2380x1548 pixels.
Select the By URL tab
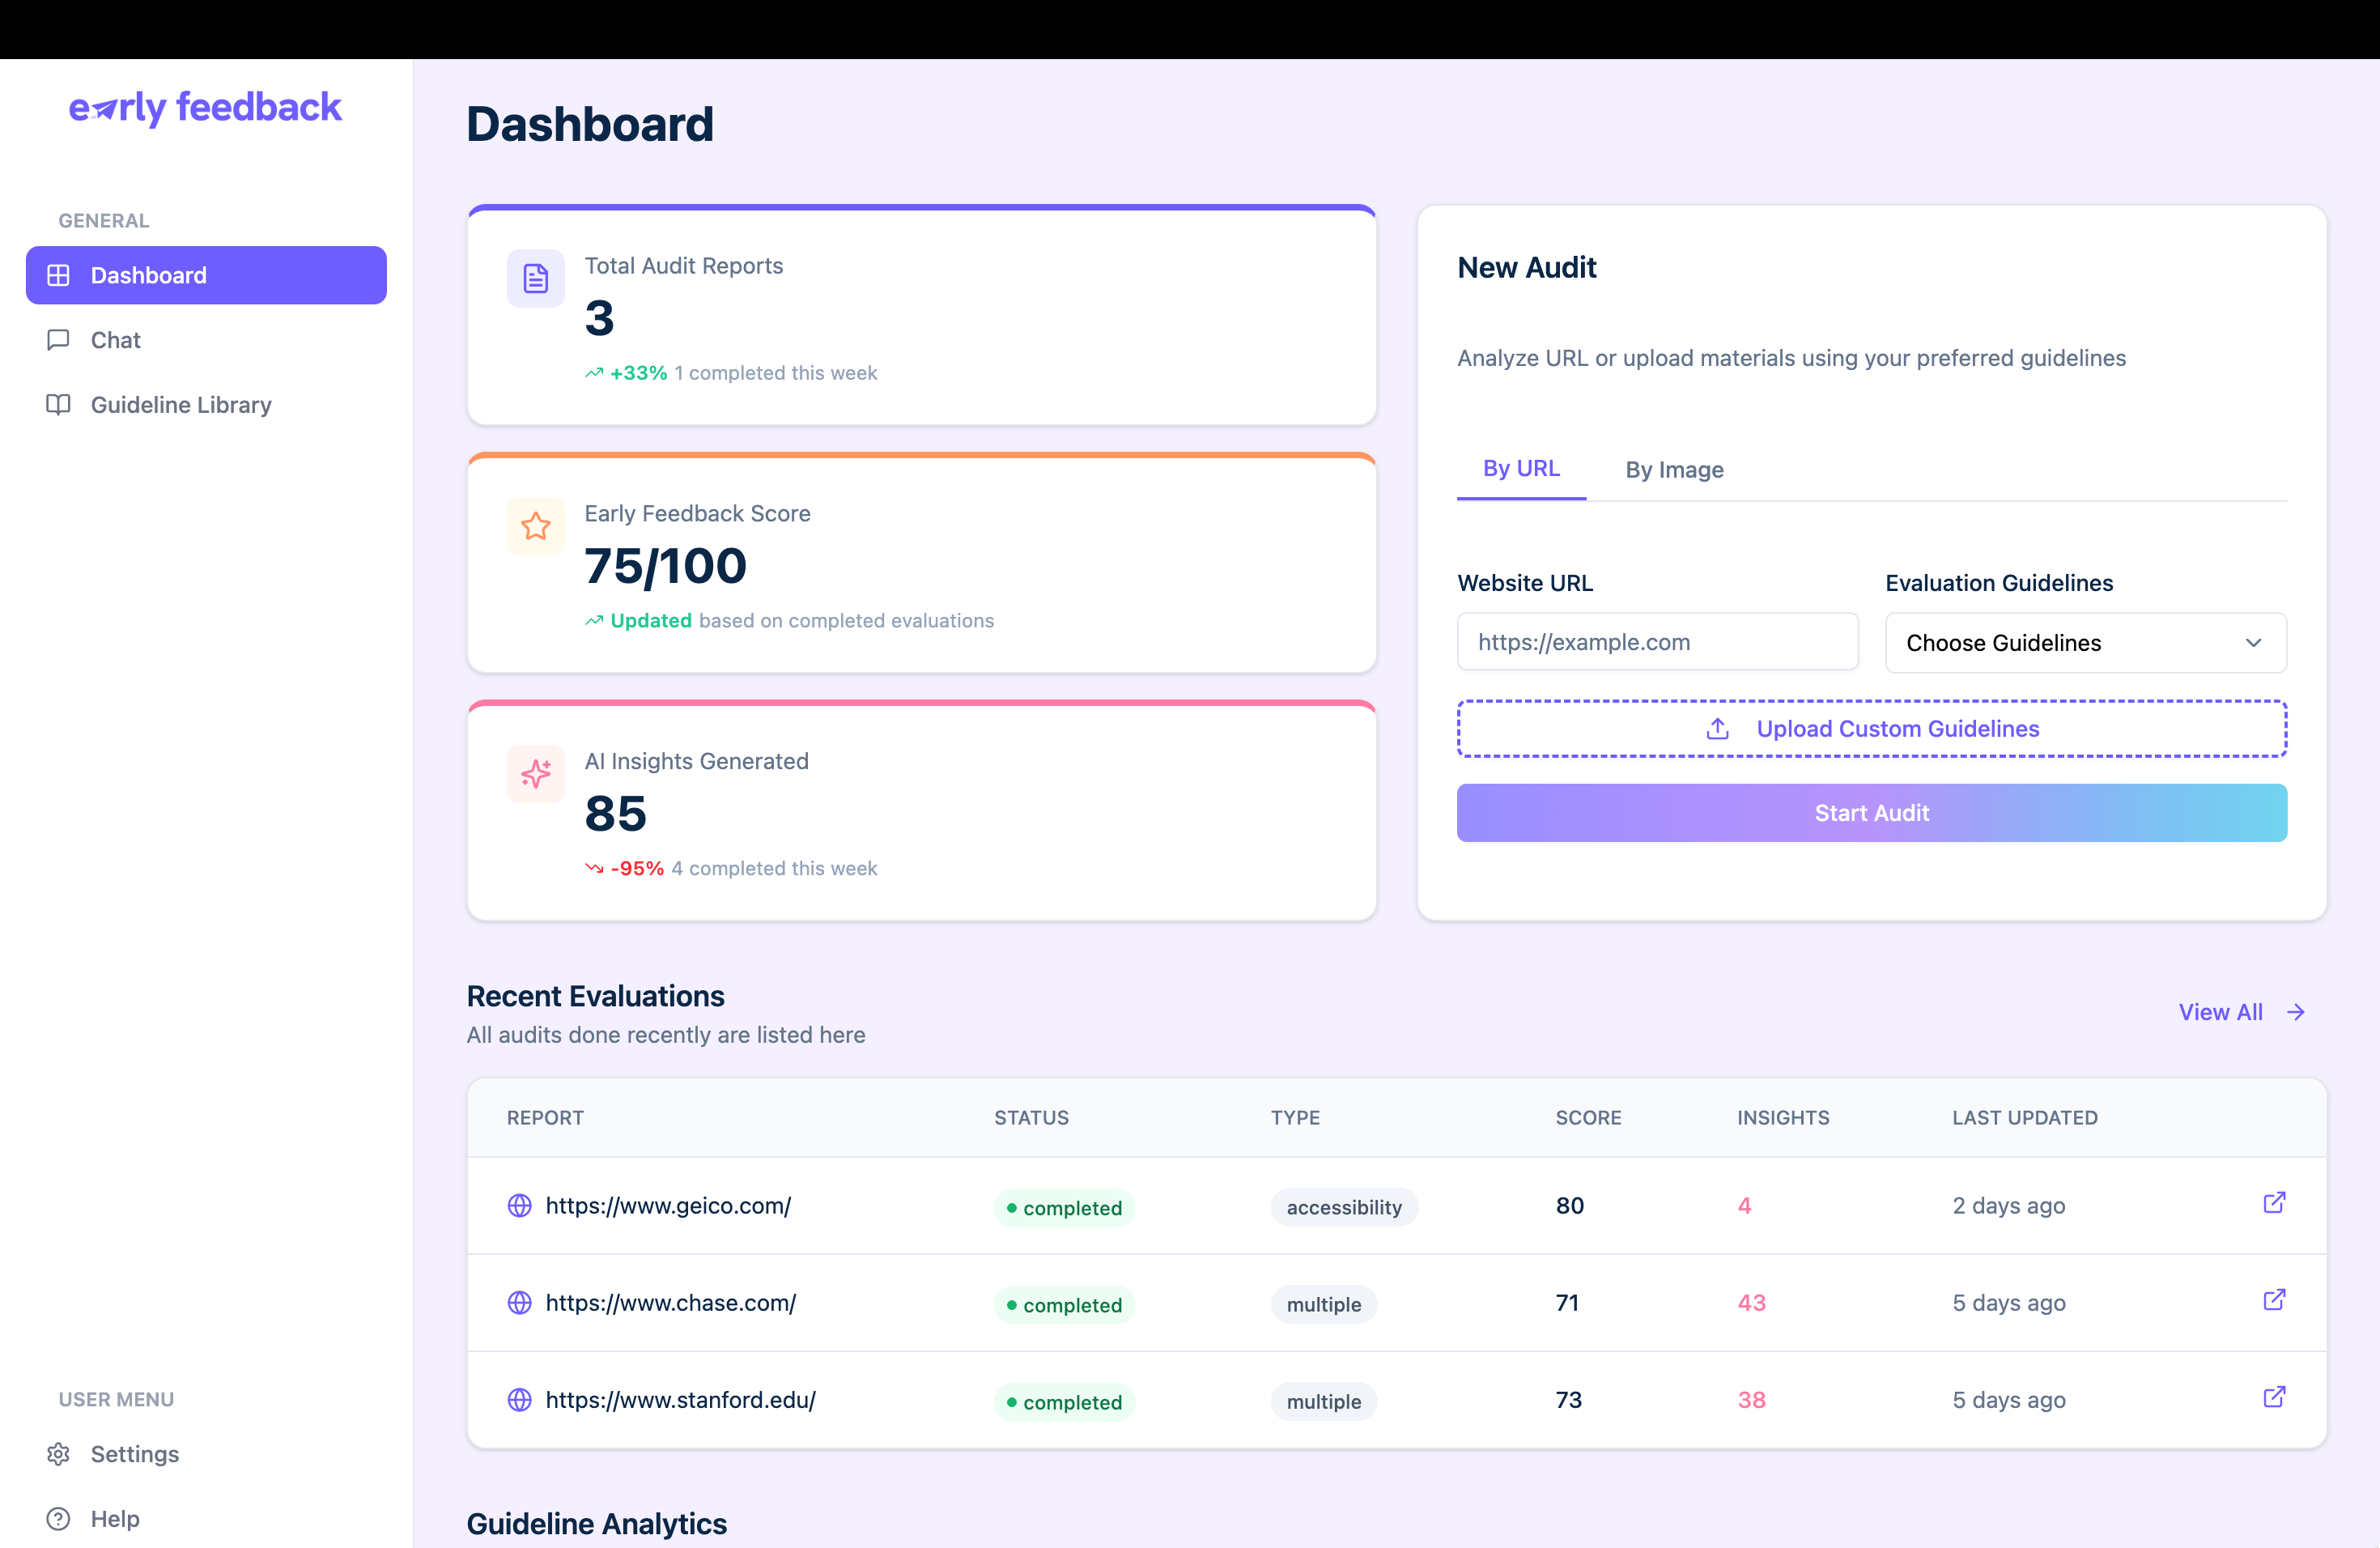(1521, 468)
